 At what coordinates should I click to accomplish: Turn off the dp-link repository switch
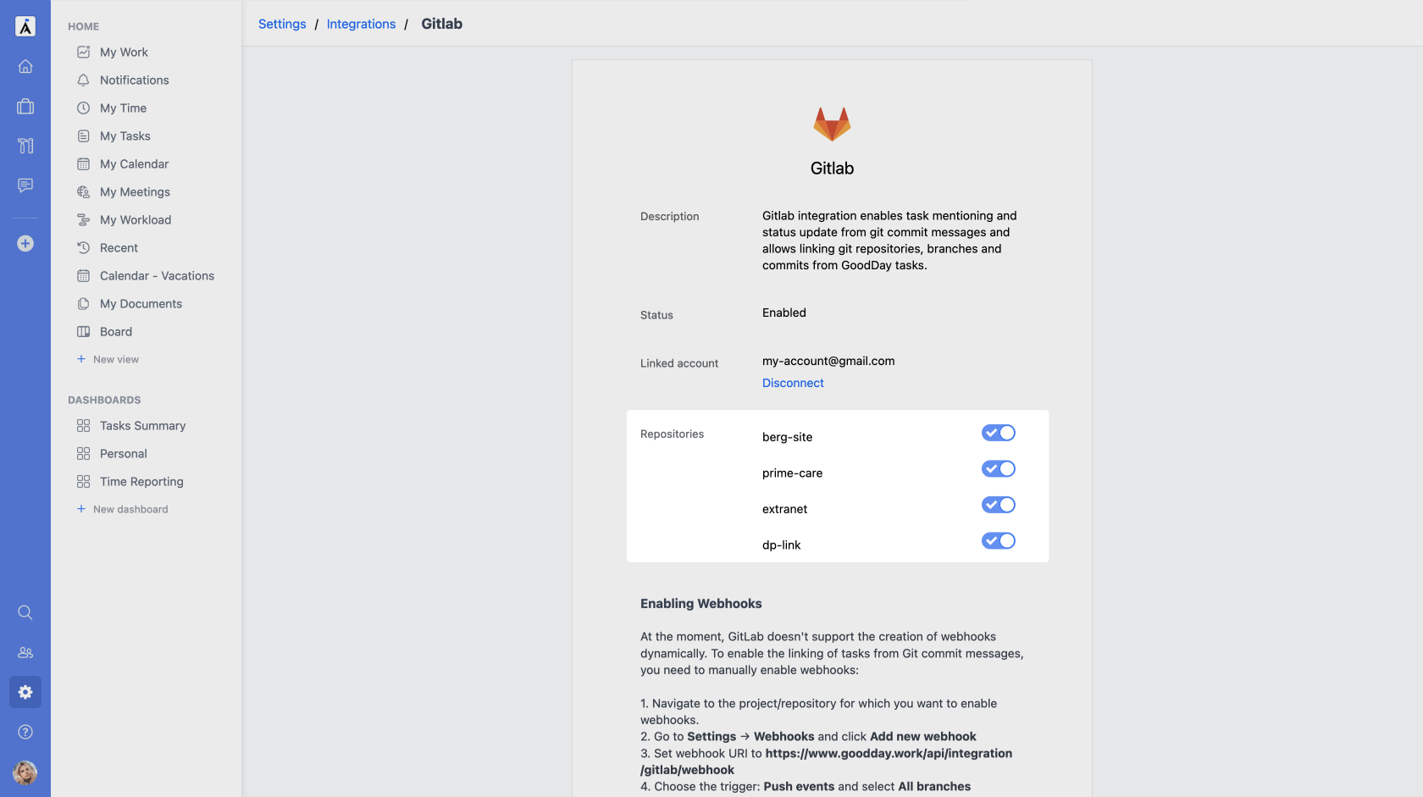(x=999, y=541)
